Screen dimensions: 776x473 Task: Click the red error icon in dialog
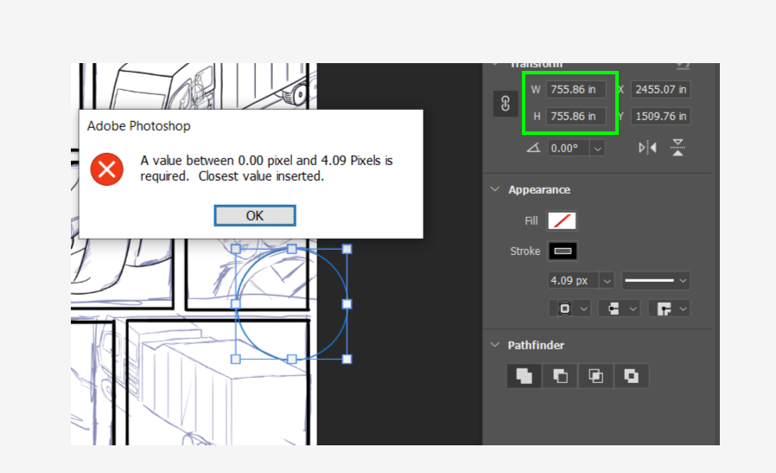[x=107, y=169]
